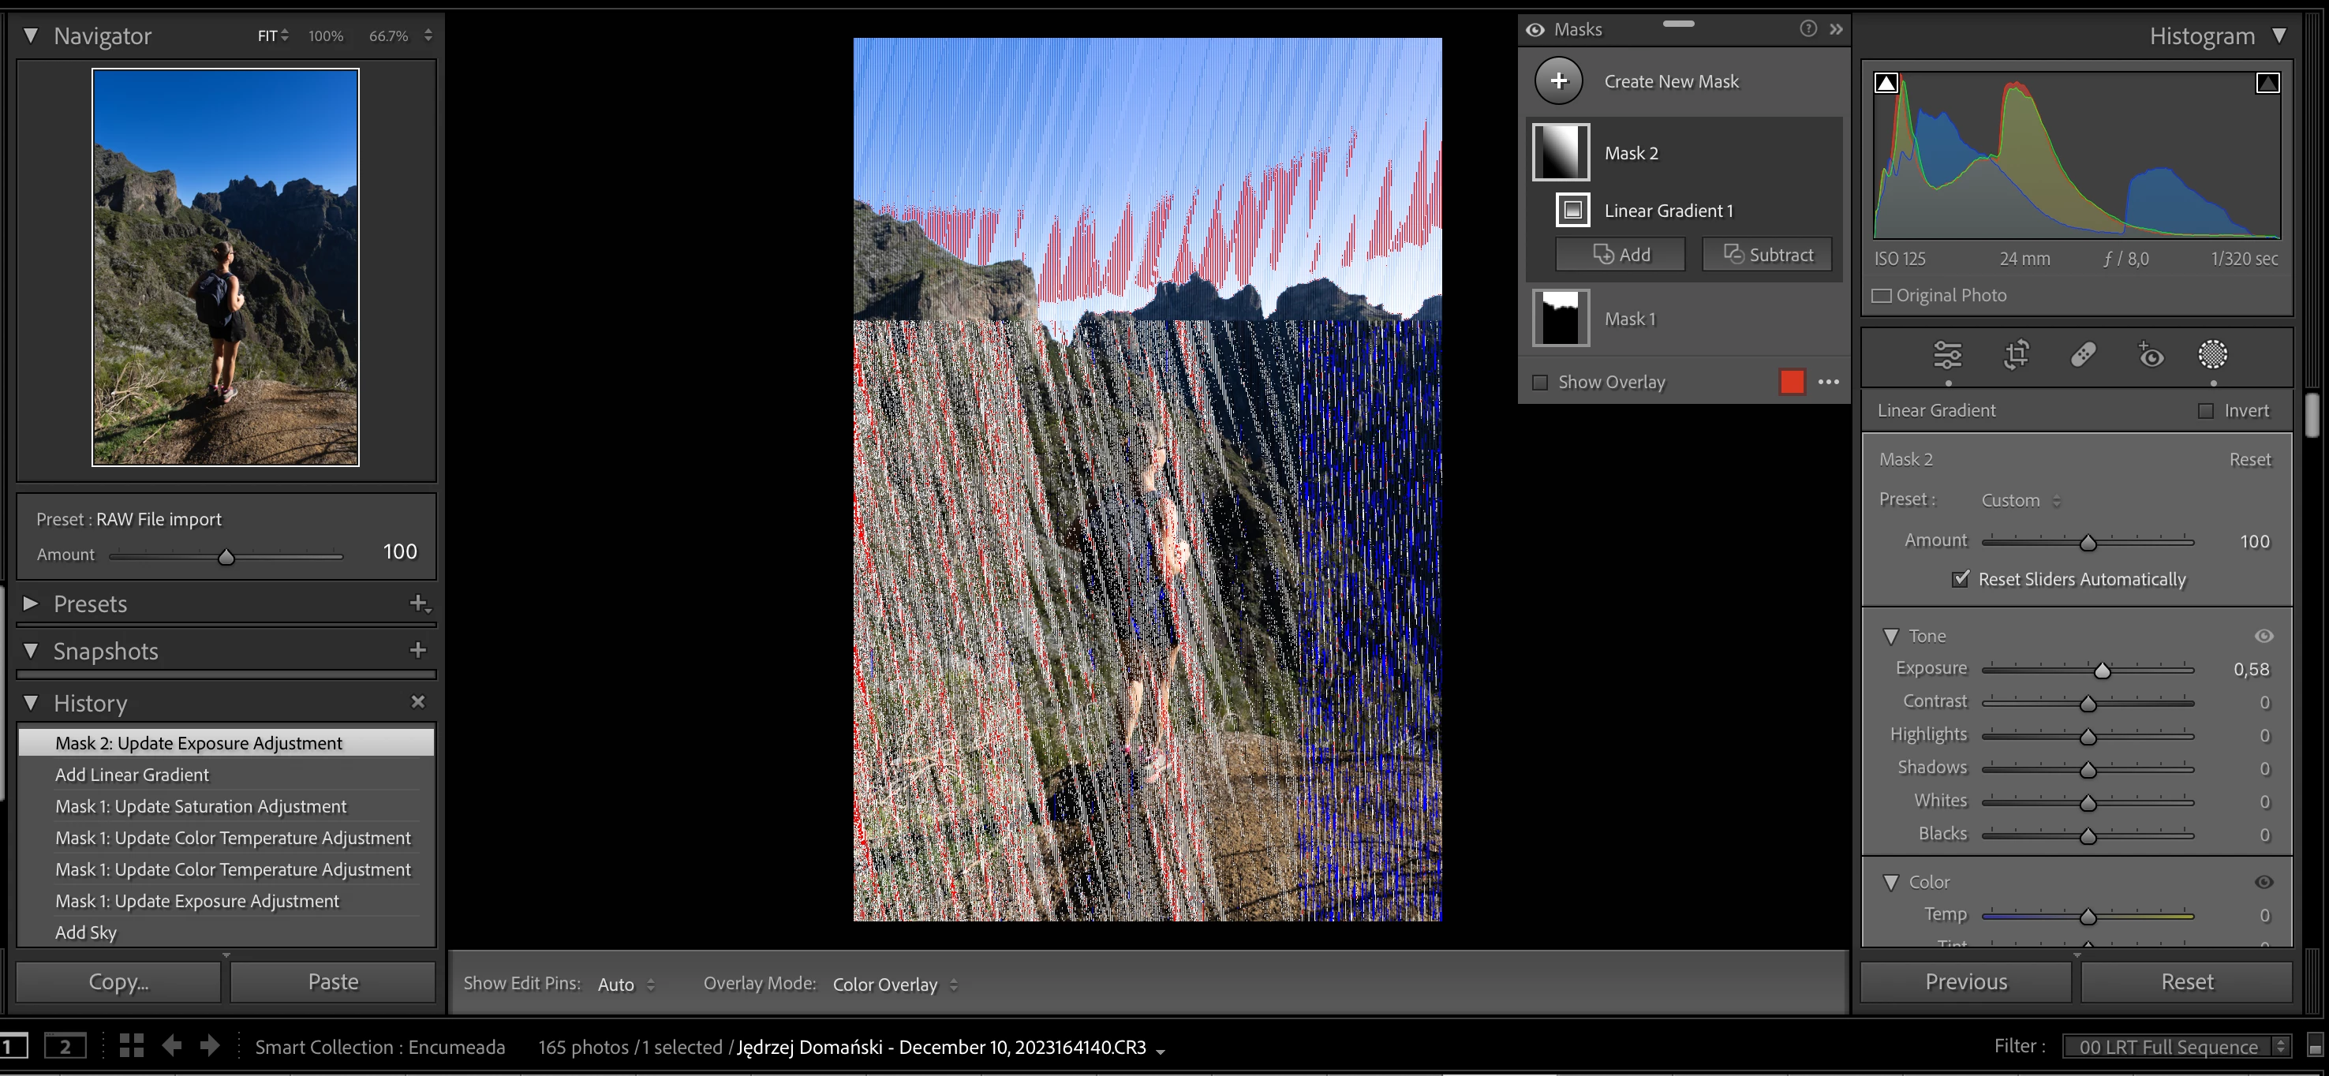Click the red overlay color swatch
The width and height of the screenshot is (2329, 1076).
click(1792, 382)
